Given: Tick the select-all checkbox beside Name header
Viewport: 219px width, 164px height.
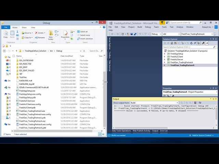Looking at the screenshot, I should pos(14,56).
